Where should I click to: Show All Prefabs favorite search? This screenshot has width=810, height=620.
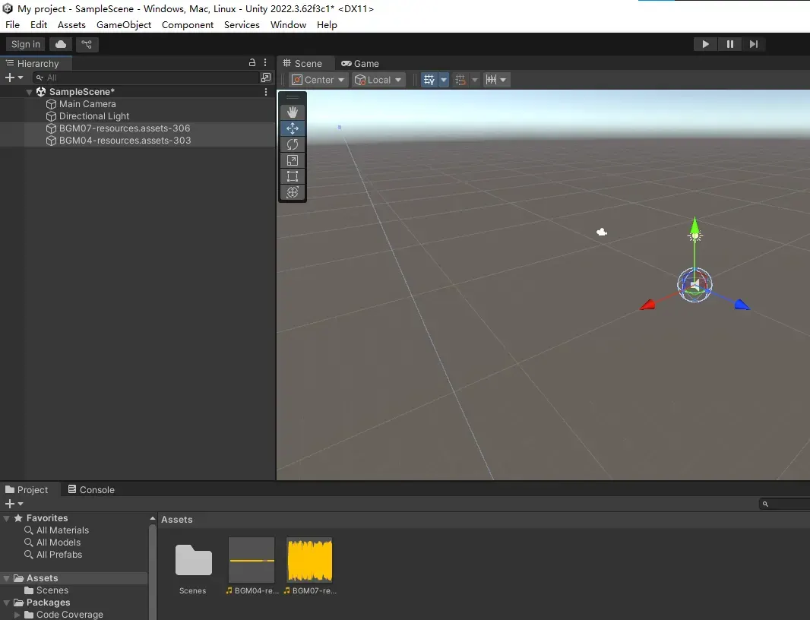tap(59, 555)
